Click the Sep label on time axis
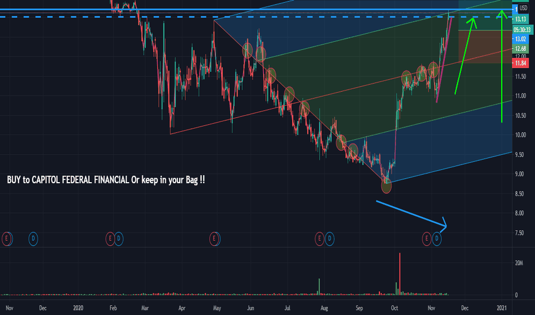 tap(359, 308)
